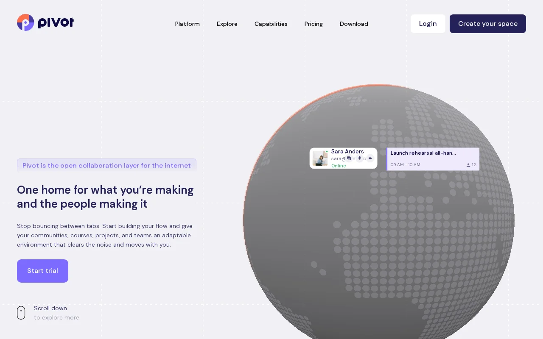Open the Launch rehearsal all-hands event card
543x339 pixels.
pos(433,159)
